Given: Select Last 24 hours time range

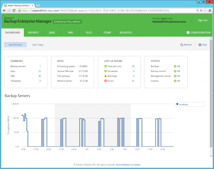Looking at the screenshot, I should tap(15, 45).
